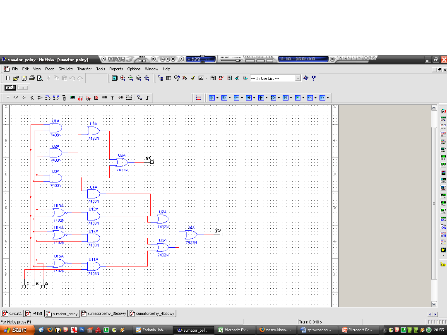Open the Simulate menu
This screenshot has height=335, width=447.
65,69
